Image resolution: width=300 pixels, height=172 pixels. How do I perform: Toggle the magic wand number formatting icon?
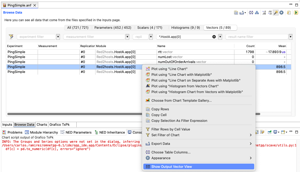click(x=275, y=13)
